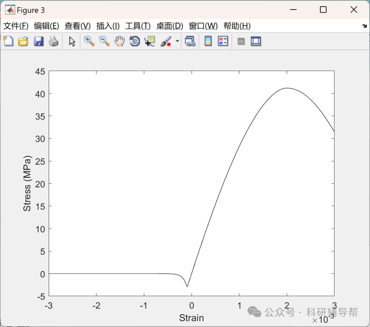Save the figure with the floppy disk icon
Viewport: 370px width, 327px height.
click(38, 41)
